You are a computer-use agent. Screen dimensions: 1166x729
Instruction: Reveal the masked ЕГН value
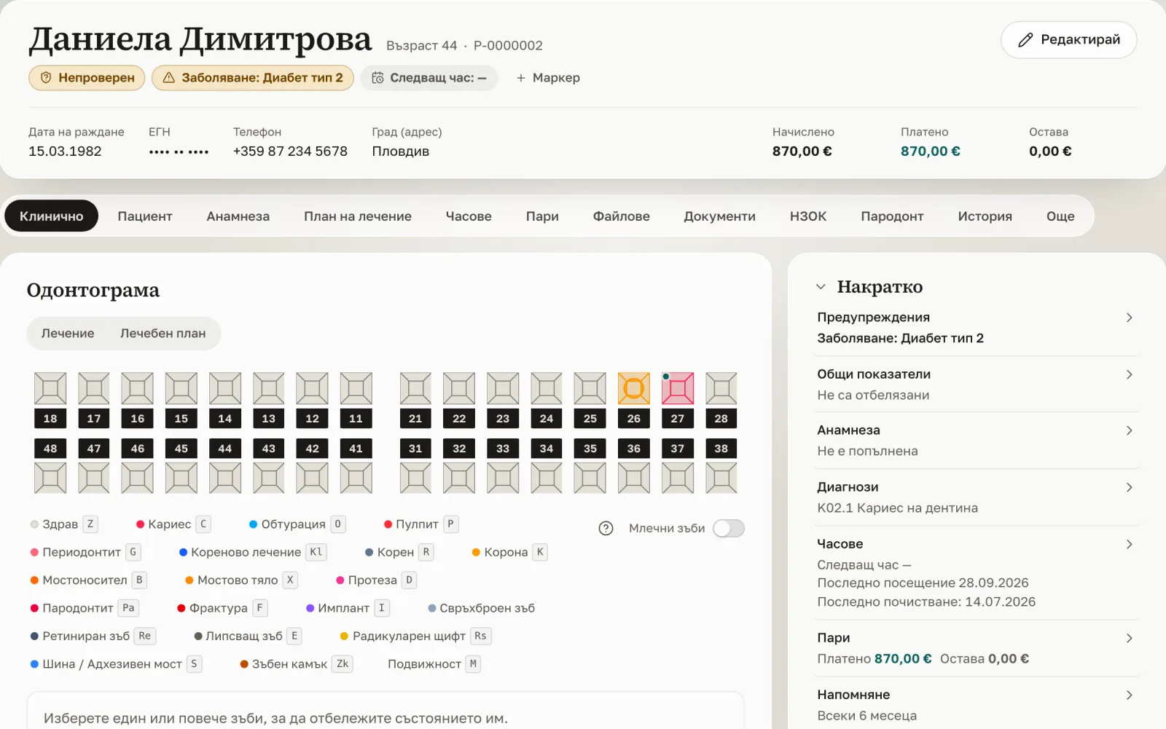(x=179, y=151)
